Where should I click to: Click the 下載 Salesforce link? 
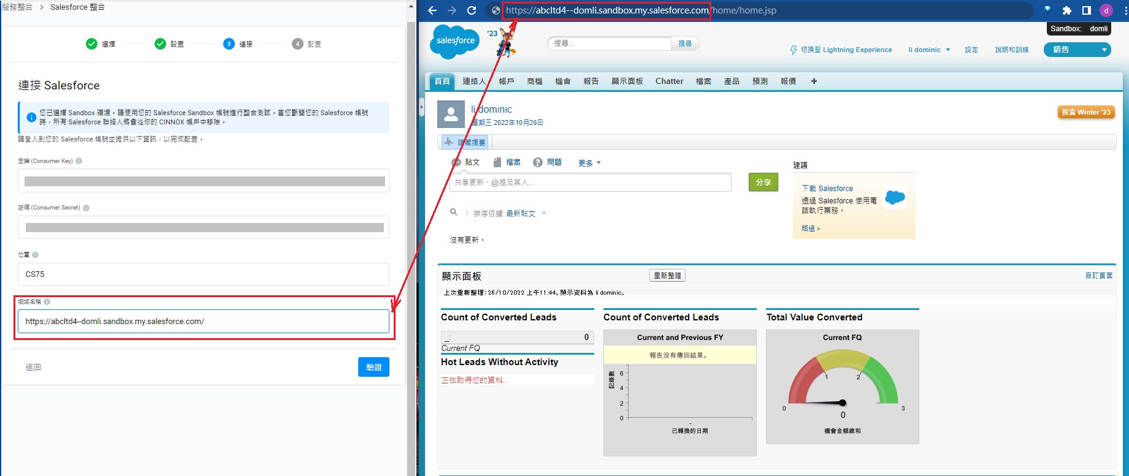(x=827, y=189)
